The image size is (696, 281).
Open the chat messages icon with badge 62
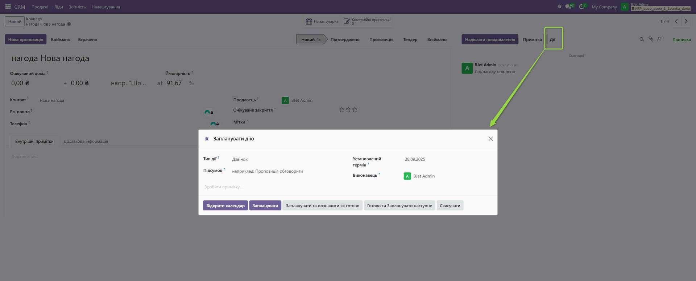pos(568,7)
